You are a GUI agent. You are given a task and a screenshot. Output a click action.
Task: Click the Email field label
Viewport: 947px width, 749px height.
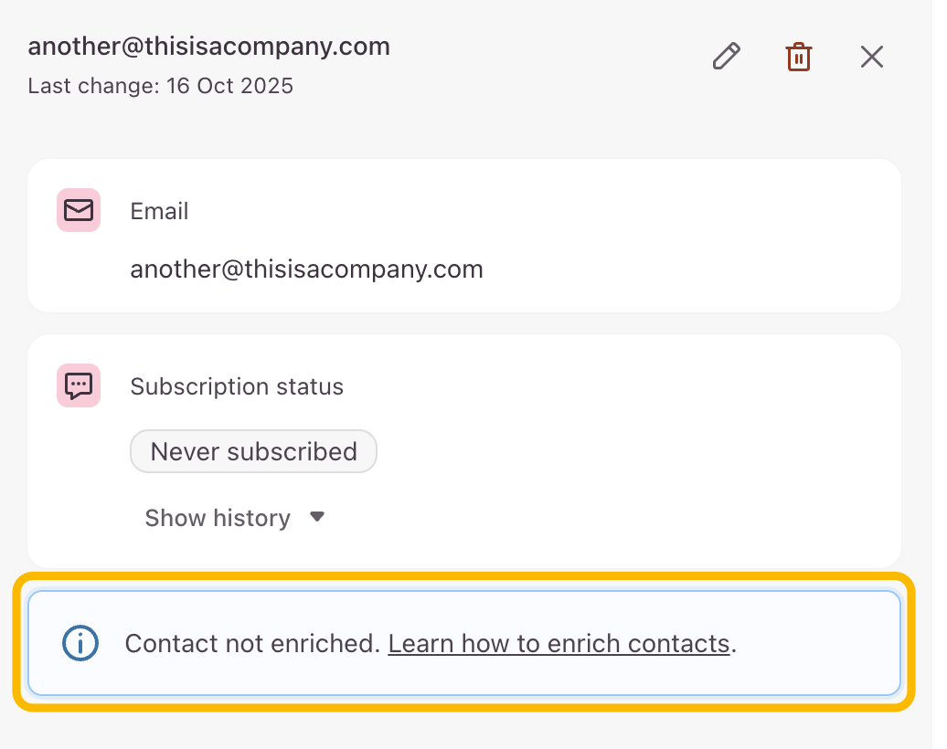coord(159,211)
